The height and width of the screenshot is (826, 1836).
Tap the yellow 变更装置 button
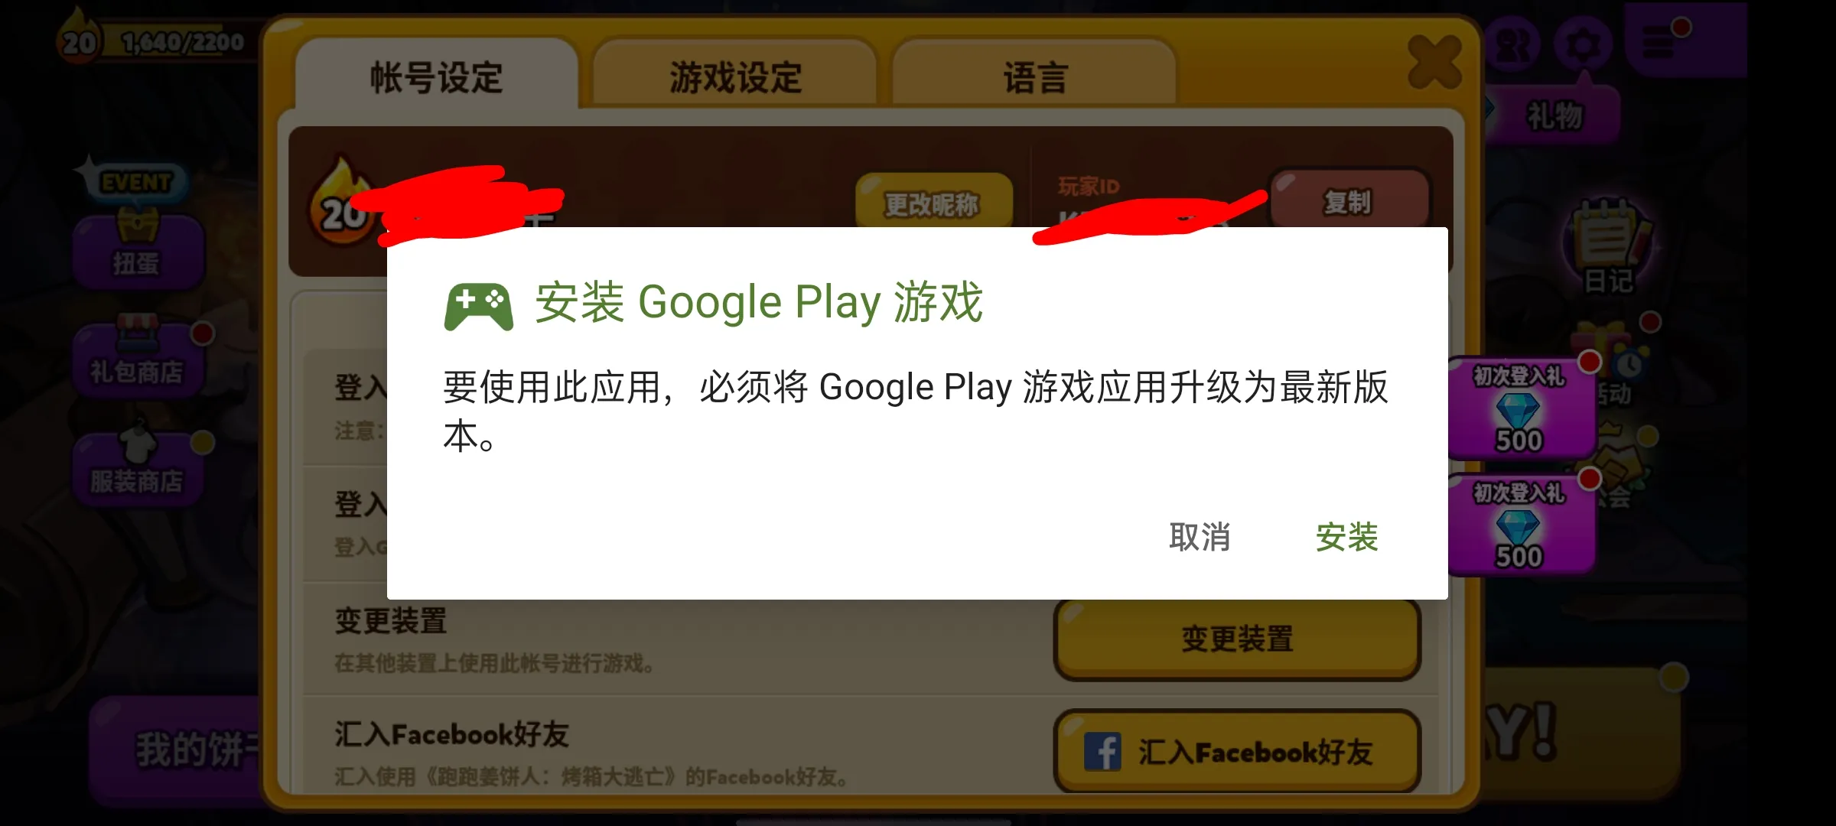(x=1237, y=639)
